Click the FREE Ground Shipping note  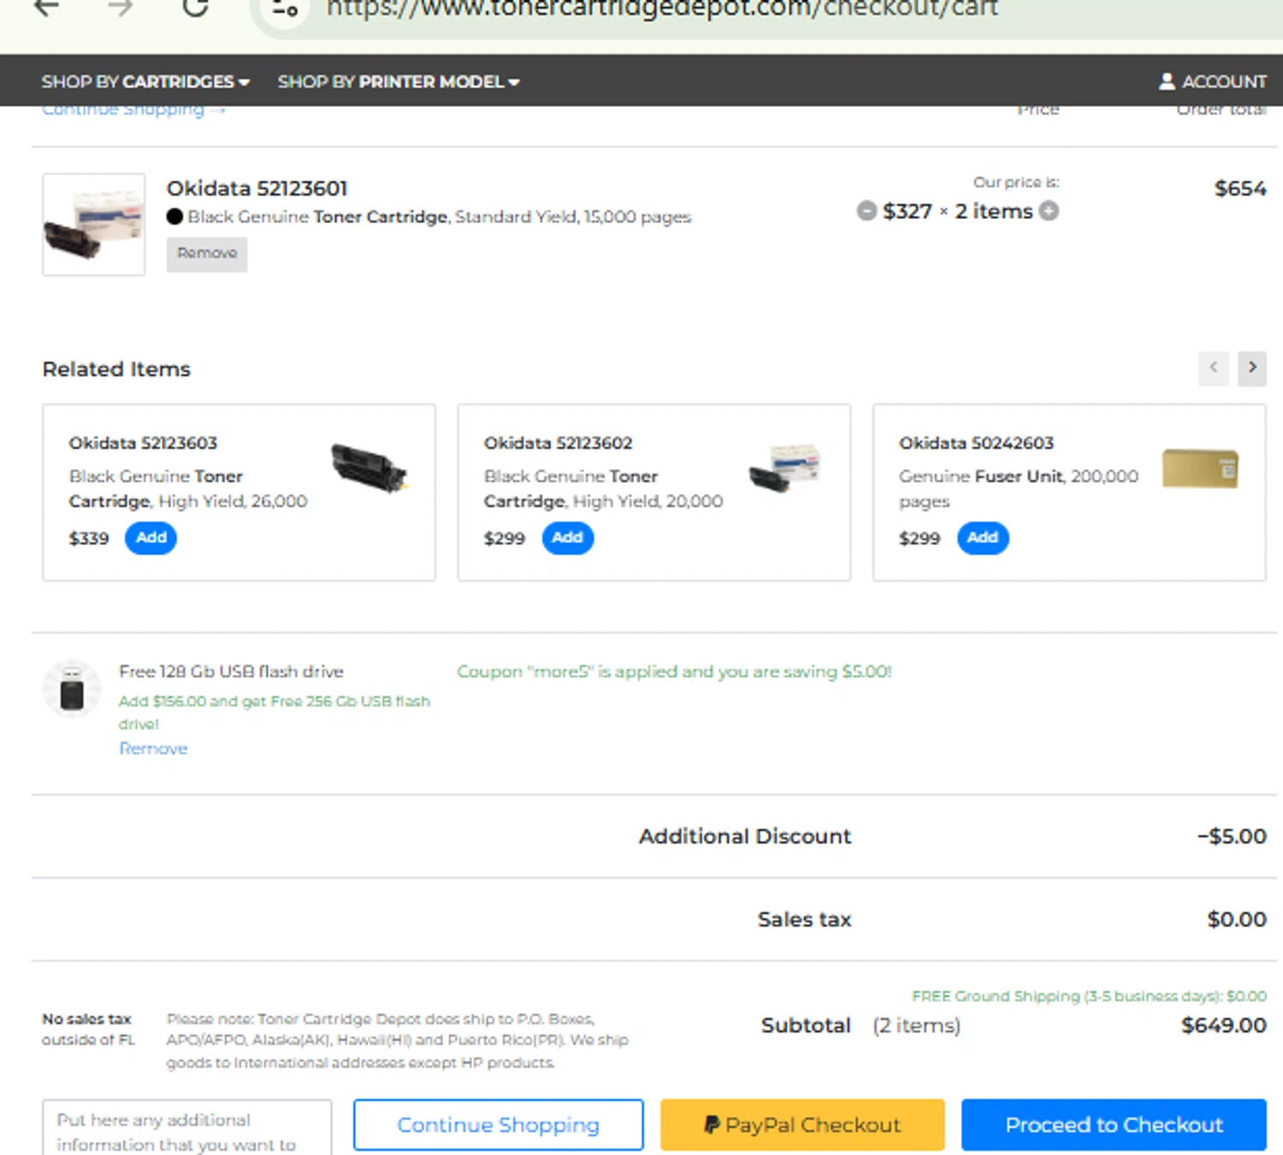pyautogui.click(x=1089, y=996)
